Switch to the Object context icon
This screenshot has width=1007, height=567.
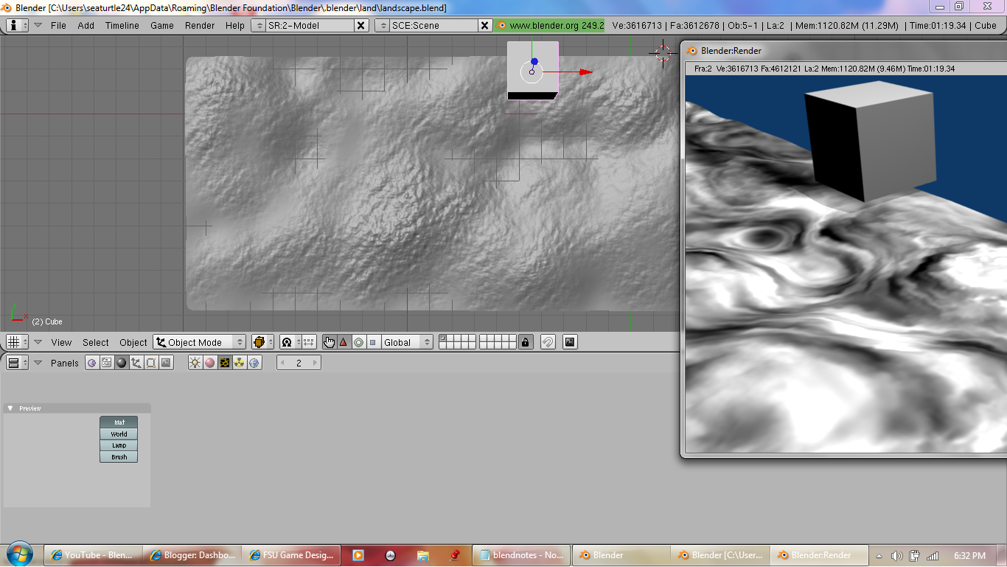(136, 363)
